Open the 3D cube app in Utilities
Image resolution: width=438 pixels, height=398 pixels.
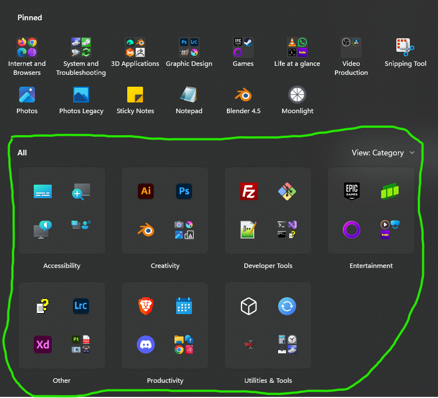pyautogui.click(x=249, y=306)
